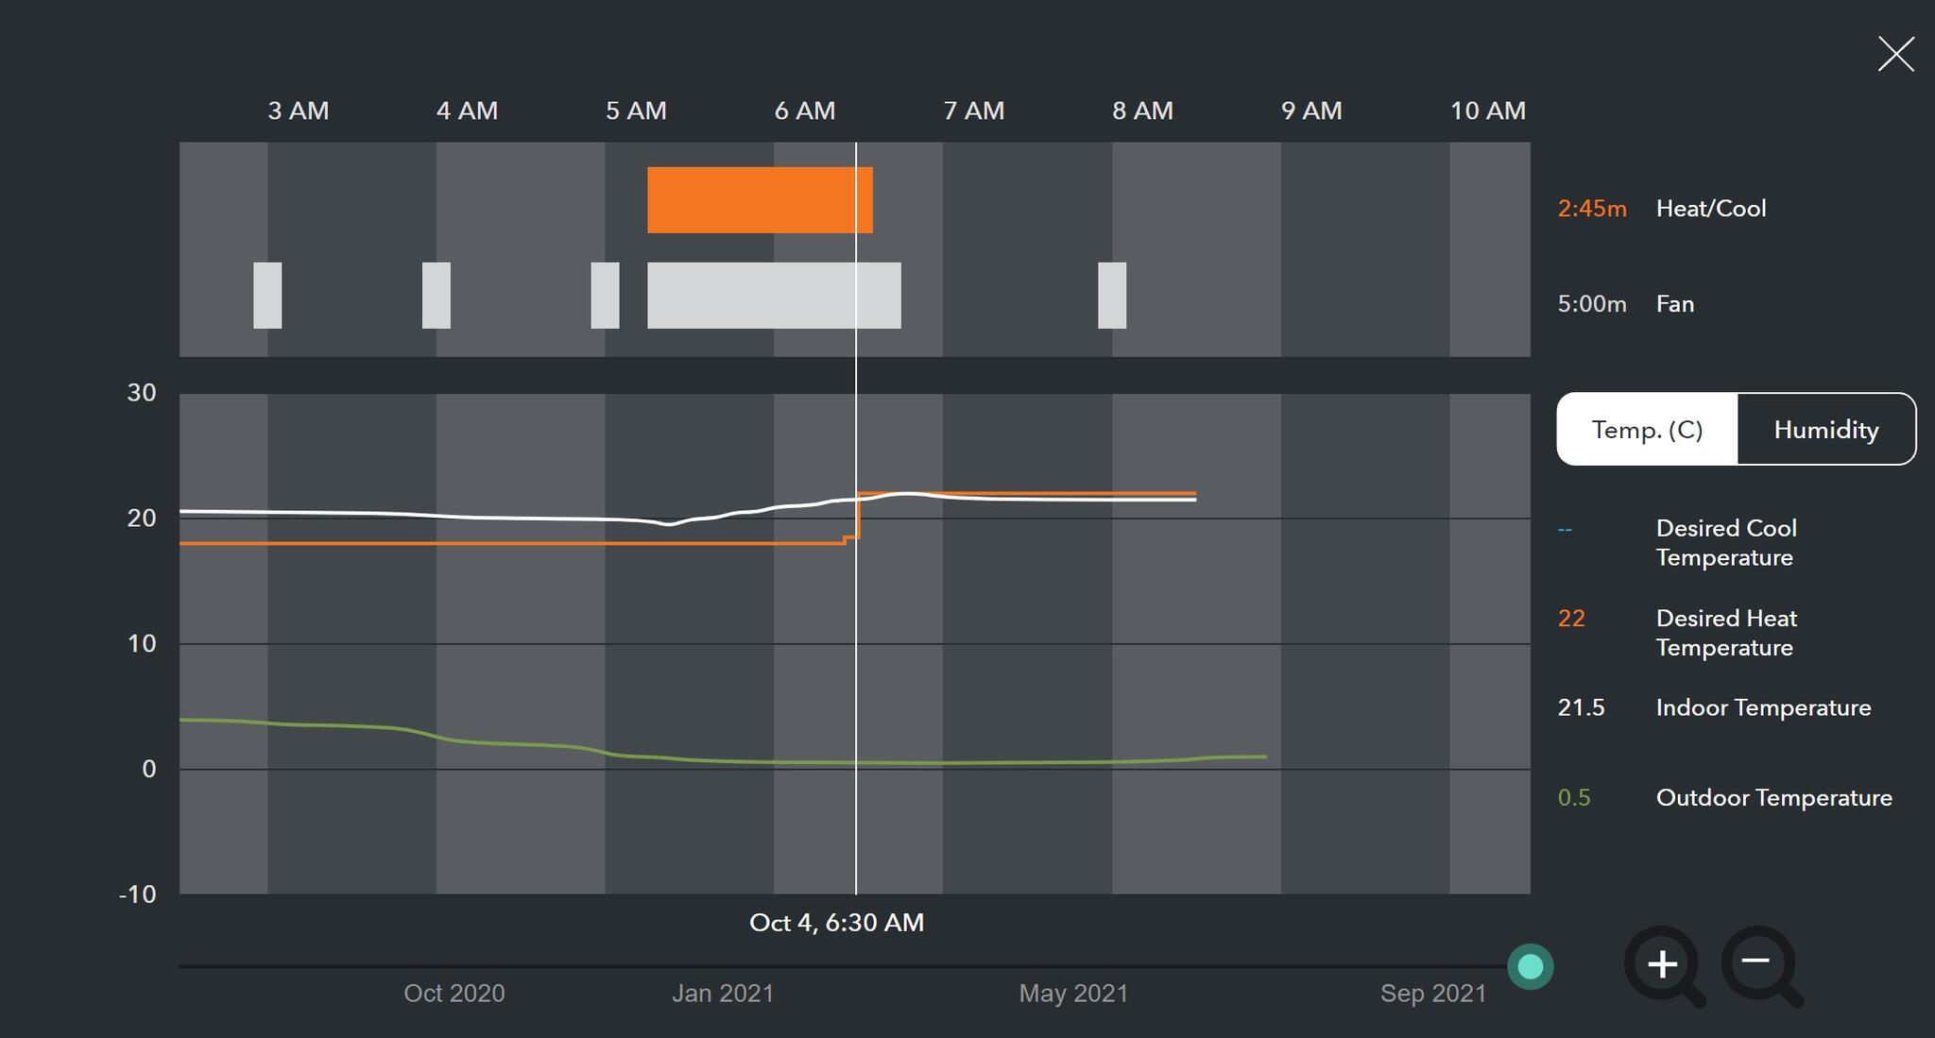The height and width of the screenshot is (1038, 1935).
Task: Click the Fan bar just before 3 AM
Action: pyautogui.click(x=267, y=296)
